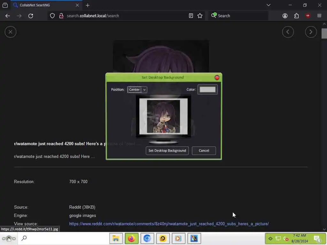Open the rightmost pinned taskbar app
This screenshot has height=245, width=327.
(194, 238)
